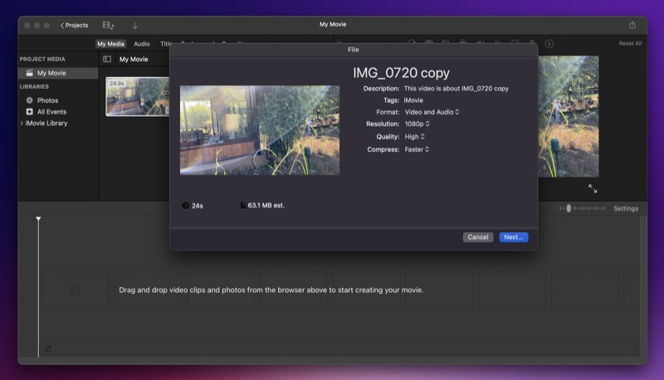This screenshot has height=380, width=664.
Task: Click the clip info inspector icon
Action: 549,44
